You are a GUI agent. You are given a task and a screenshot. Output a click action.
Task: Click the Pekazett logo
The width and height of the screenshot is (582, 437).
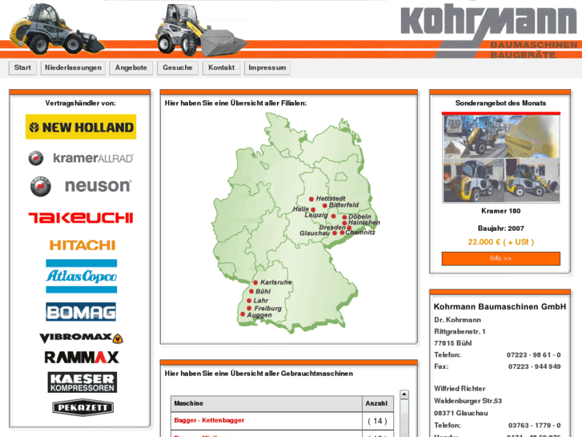[82, 407]
